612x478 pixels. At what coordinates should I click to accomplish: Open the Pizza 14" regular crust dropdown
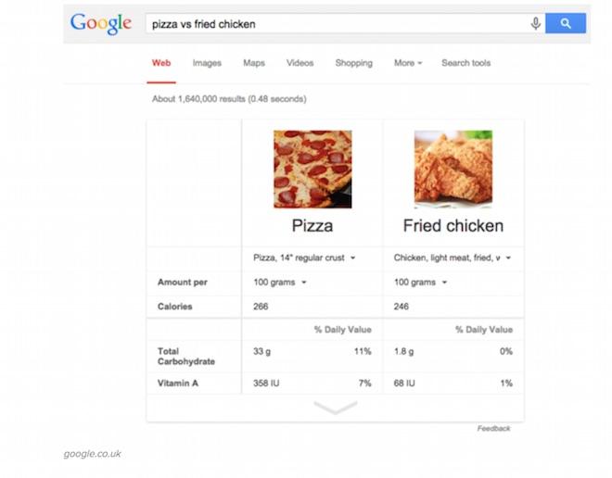(304, 258)
